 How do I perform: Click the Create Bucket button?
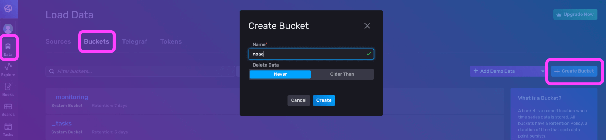click(574, 71)
